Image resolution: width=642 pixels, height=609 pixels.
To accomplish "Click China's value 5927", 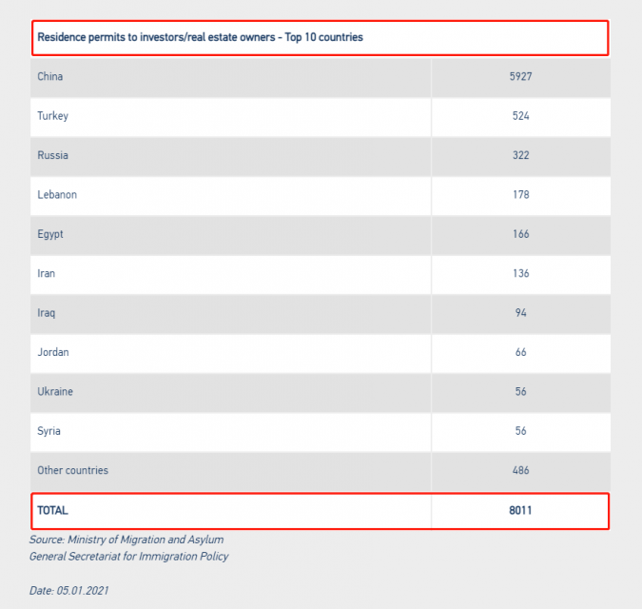I will (520, 76).
